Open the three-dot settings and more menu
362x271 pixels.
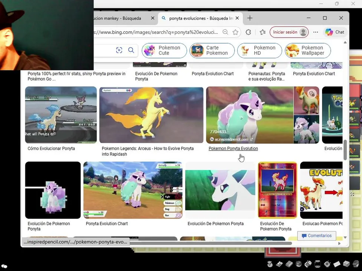[316, 32]
